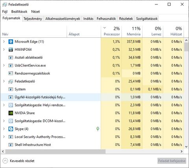
Task: Click the vertical scrollbar down arrow
Action: pos(186,147)
